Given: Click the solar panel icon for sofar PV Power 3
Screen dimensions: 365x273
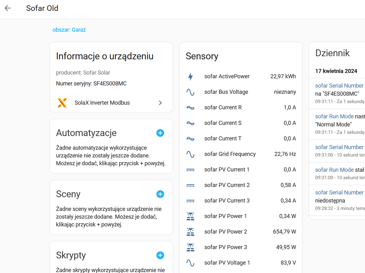Looking at the screenshot, I should coord(190,248).
